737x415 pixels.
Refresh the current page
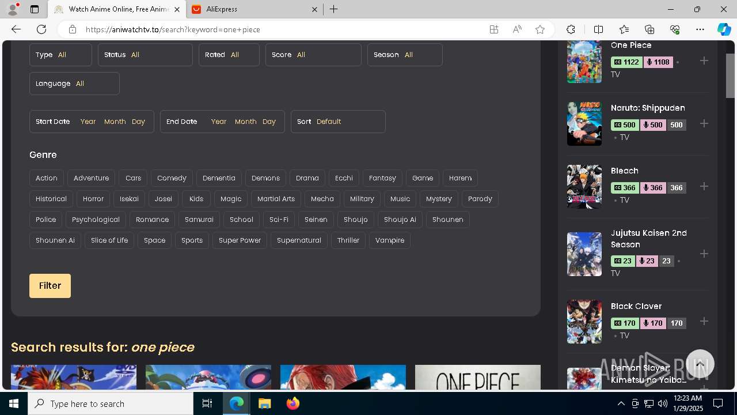[x=41, y=29]
